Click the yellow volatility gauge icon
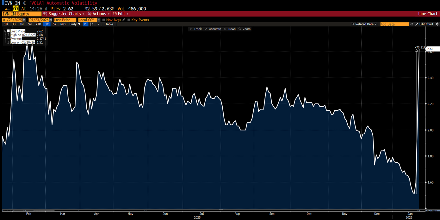The width and height of the screenshot is (440, 220). [15, 9]
